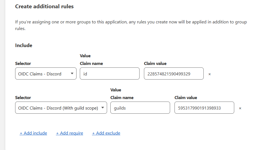This screenshot has width=259, height=150.
Task: Focus the Claim name field containing 'id'
Action: pos(110,74)
